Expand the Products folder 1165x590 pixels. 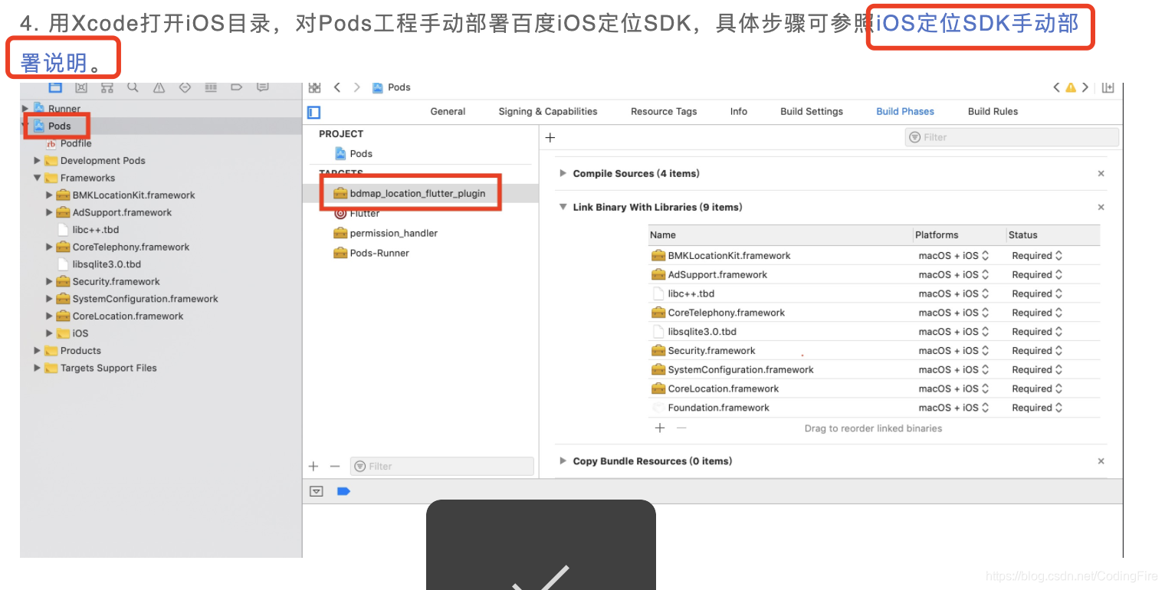coord(37,351)
